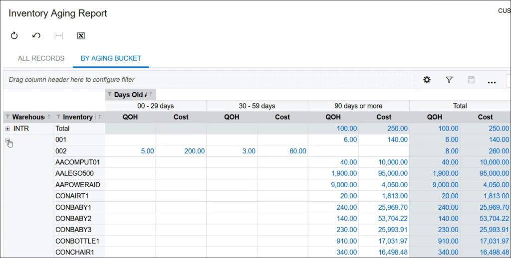Open item 002 cost 60.00 link
The width and height of the screenshot is (511, 258).
[298, 151]
